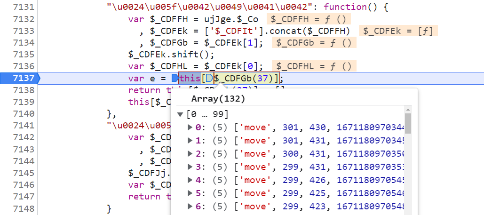Collapse the [0 … 99] array group
This screenshot has width=484, height=215.
click(x=180, y=115)
